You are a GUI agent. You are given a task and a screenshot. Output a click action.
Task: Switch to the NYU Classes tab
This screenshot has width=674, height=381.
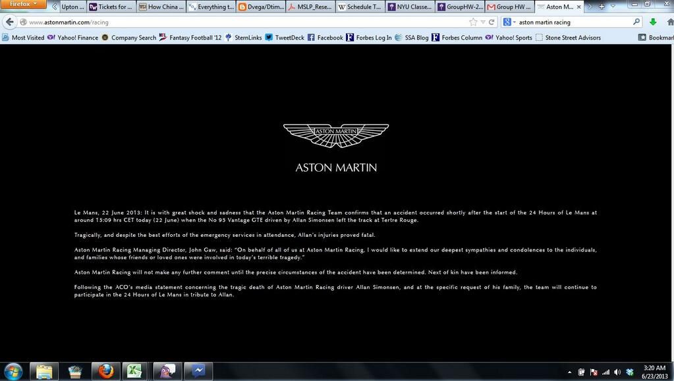pyautogui.click(x=410, y=7)
